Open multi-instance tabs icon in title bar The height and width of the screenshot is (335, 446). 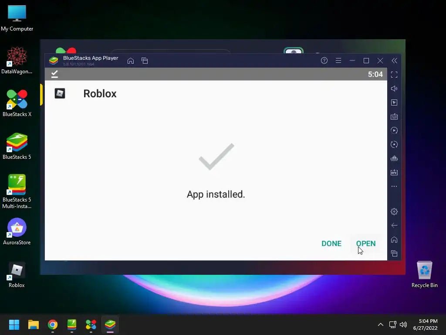145,61
